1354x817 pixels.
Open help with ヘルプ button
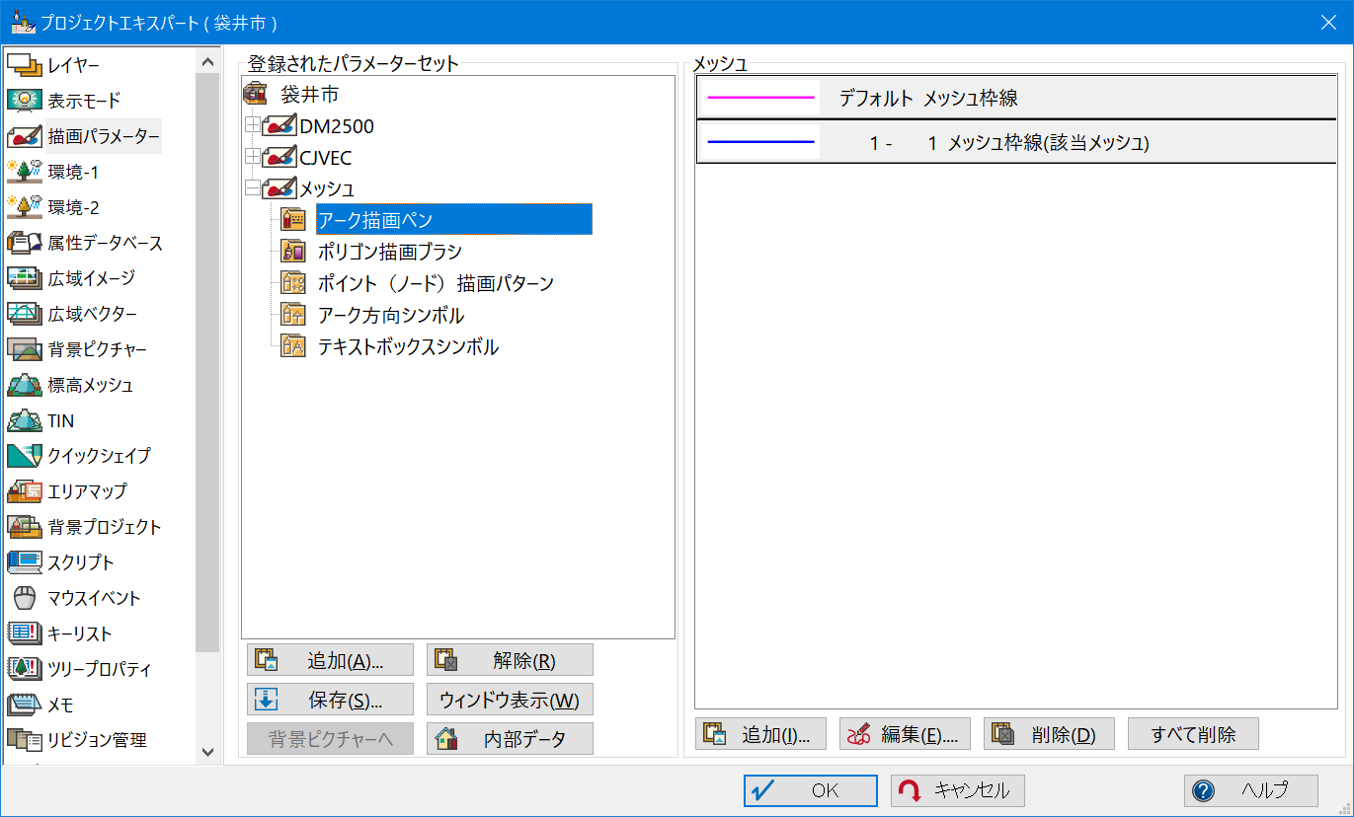coord(1251,790)
